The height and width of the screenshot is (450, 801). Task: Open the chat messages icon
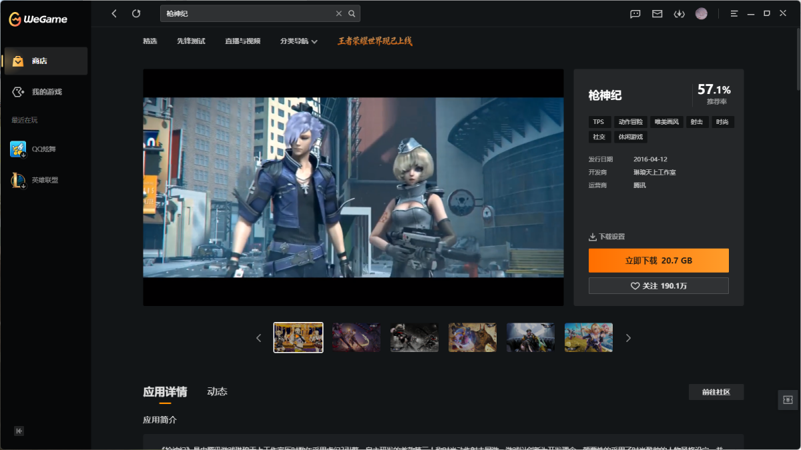635,13
